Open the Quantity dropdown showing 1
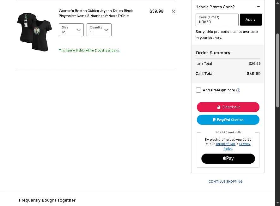 [99, 30]
